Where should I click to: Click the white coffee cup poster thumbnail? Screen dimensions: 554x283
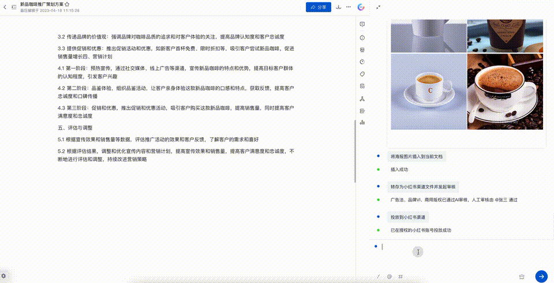(x=428, y=91)
